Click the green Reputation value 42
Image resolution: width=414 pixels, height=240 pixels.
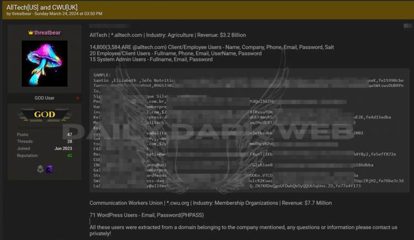coord(70,155)
